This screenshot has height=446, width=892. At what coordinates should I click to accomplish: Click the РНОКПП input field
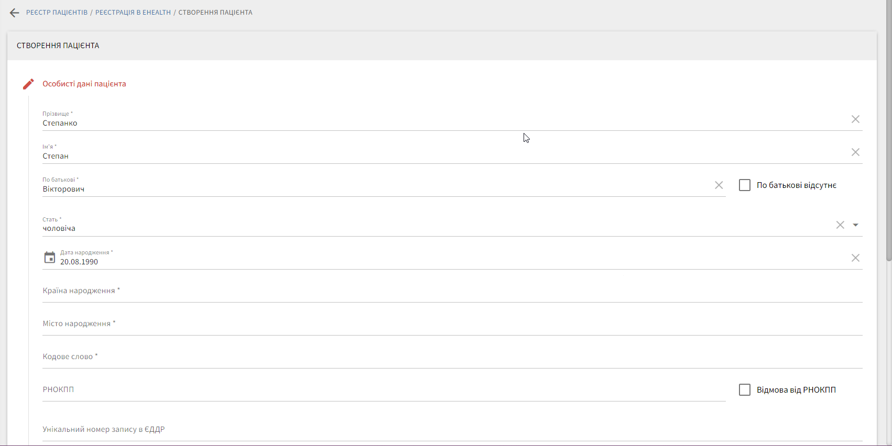pos(383,390)
